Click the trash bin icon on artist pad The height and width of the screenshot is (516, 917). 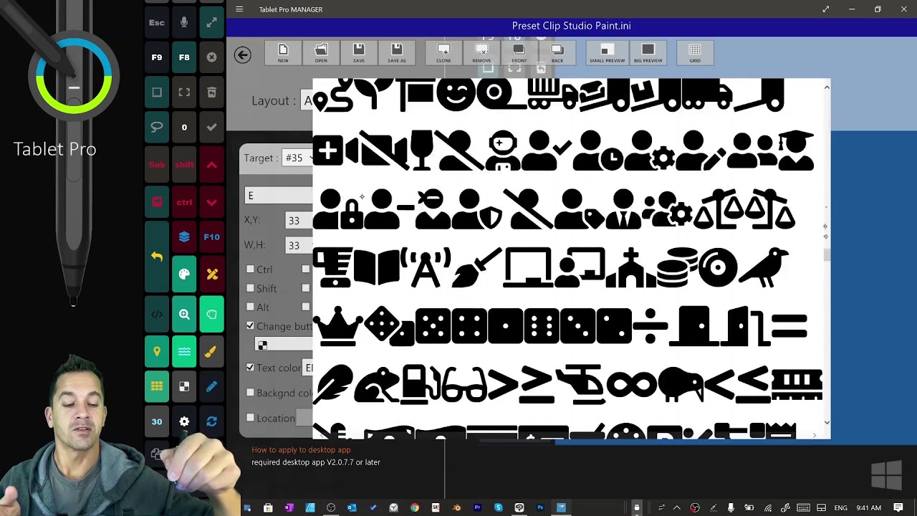(211, 92)
